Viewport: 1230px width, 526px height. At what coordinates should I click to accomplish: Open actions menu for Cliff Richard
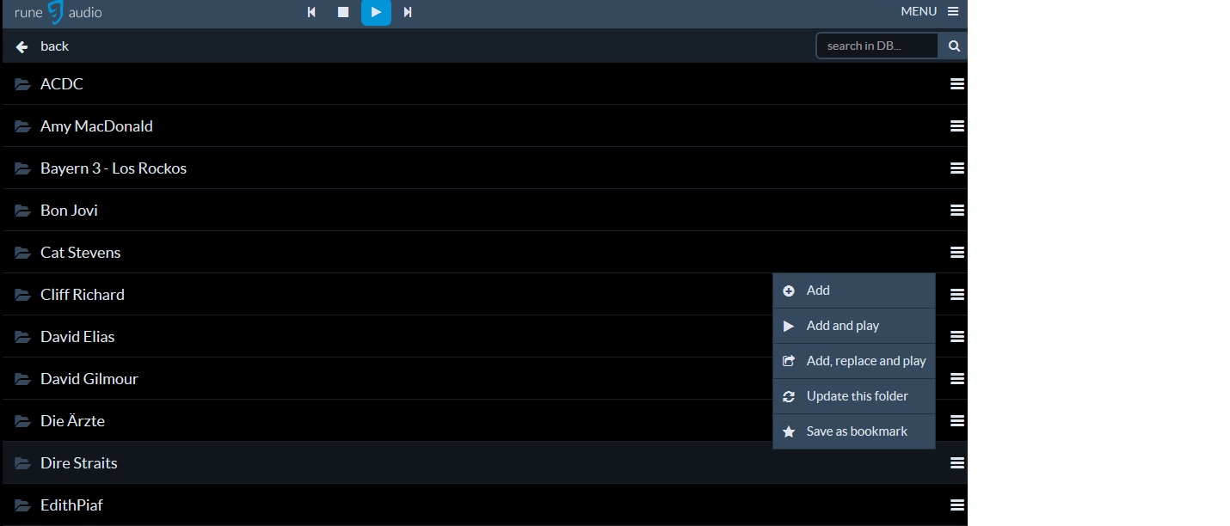pyautogui.click(x=956, y=294)
